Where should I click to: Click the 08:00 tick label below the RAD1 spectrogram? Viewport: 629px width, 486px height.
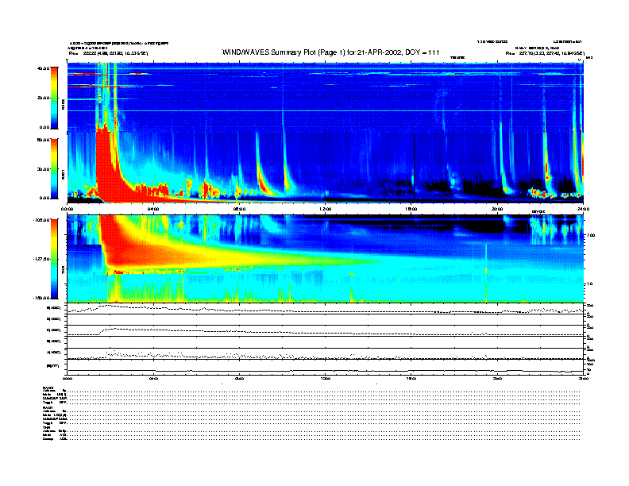click(239, 209)
